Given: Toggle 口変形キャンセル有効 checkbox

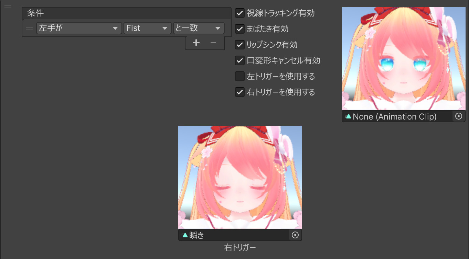Looking at the screenshot, I should point(240,60).
